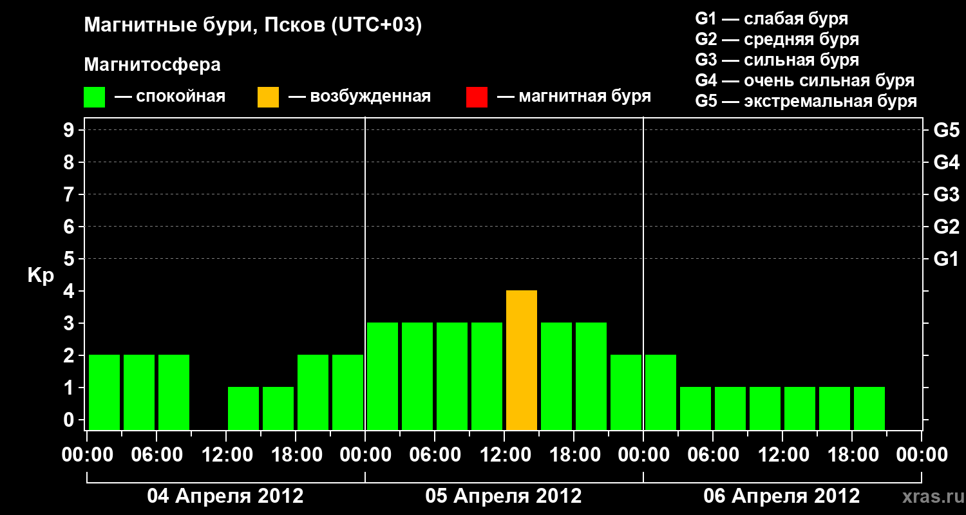Select the first green bar on 04 April
The width and height of the screenshot is (966, 515).
104,393
